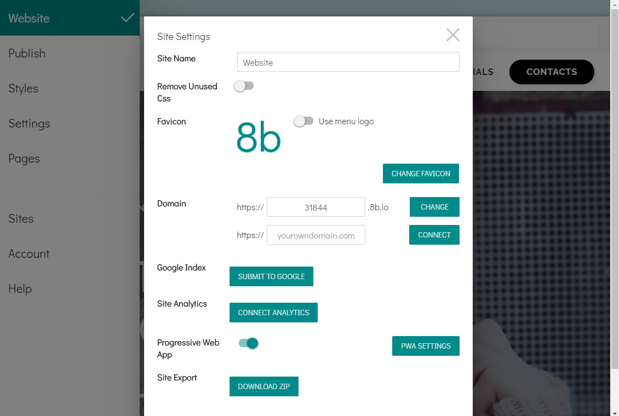Open Publish in the sidebar

point(27,53)
